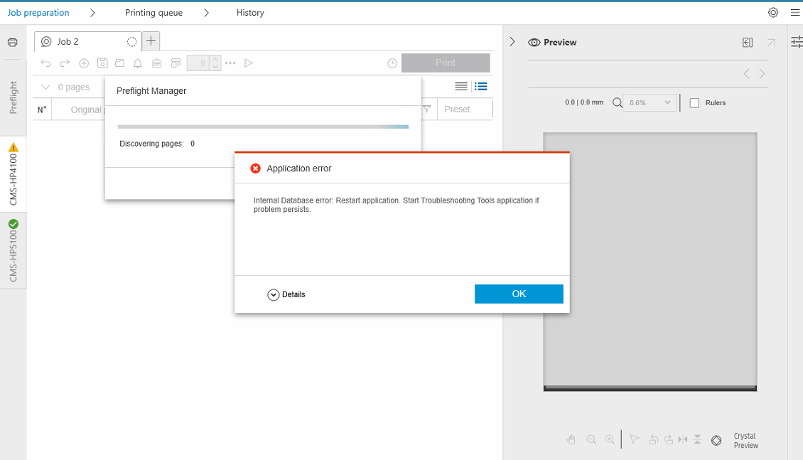
Task: Select the warning status on CMS-HP4100 printer
Action: click(12, 148)
